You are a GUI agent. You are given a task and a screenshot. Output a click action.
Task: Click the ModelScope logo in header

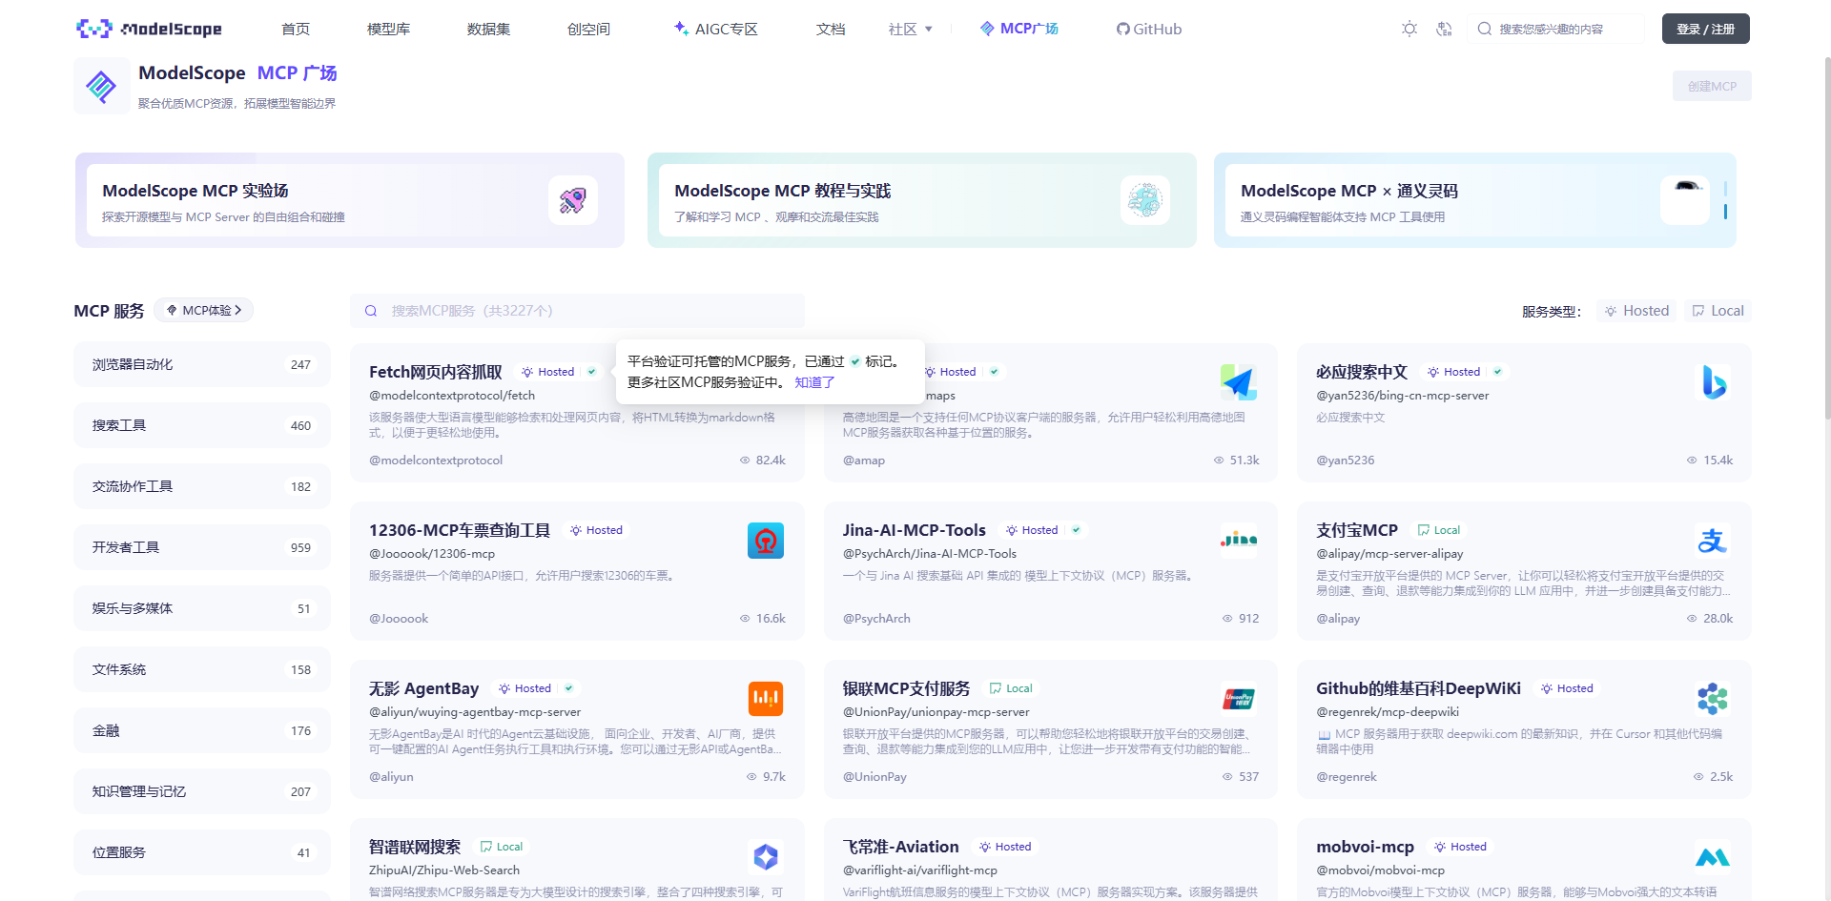pos(149,29)
